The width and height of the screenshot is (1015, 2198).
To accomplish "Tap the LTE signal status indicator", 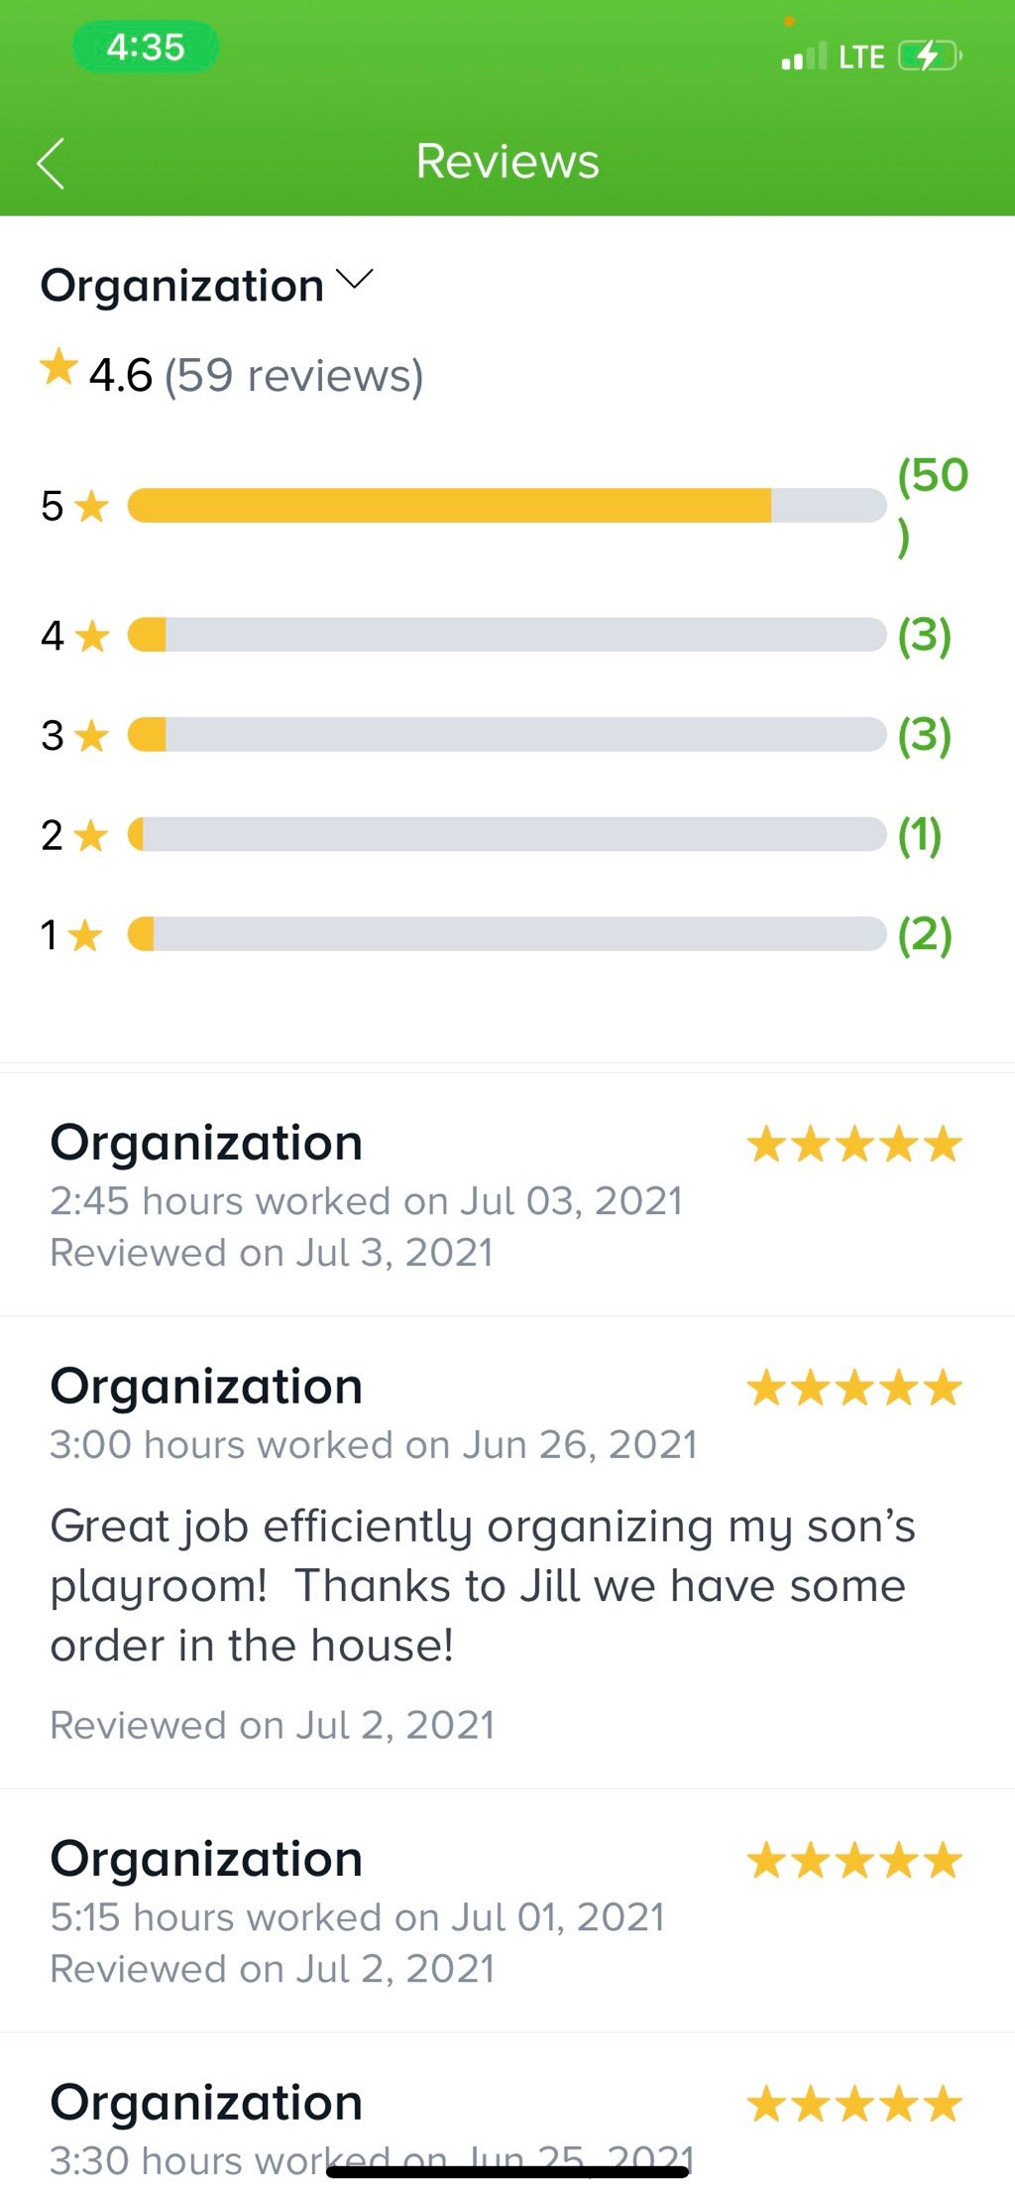I will coord(833,57).
